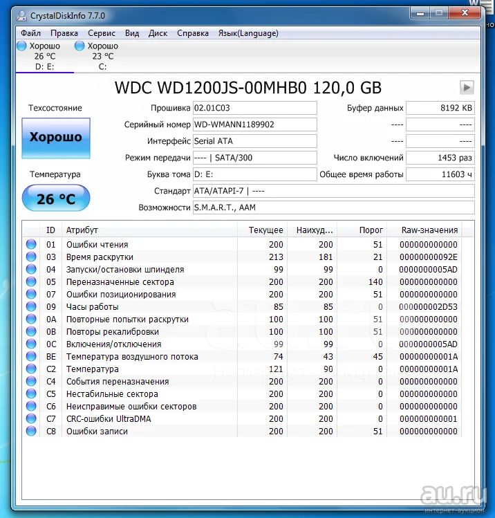This screenshot has height=518, width=495.
Task: Click the Хорошо health status button
Action: click(56, 138)
